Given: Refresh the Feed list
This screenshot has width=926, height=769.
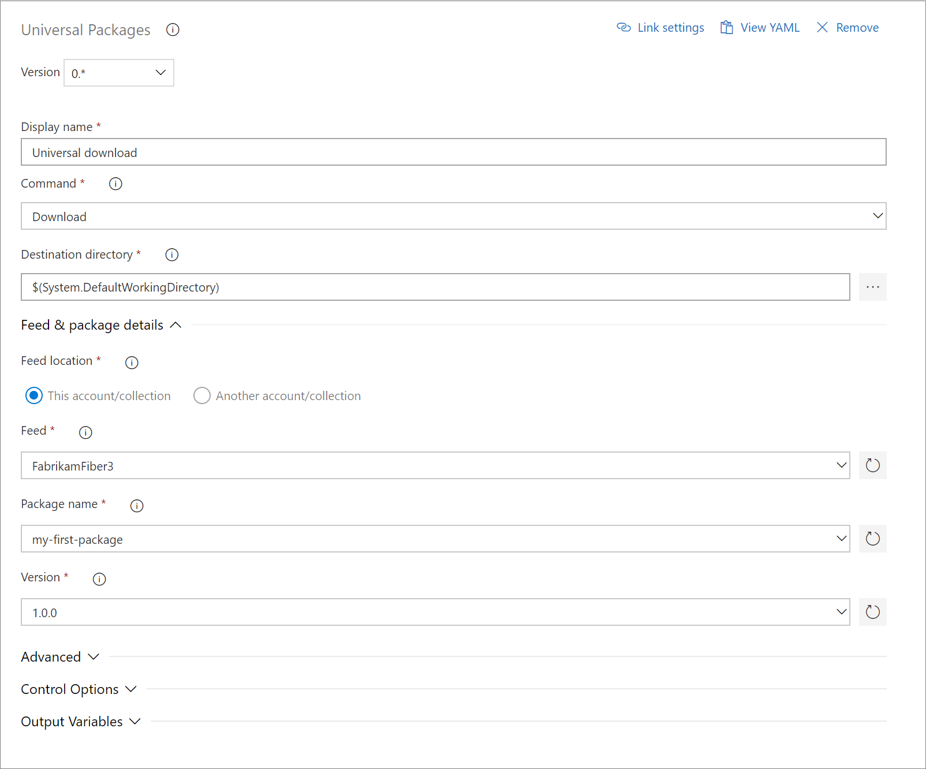Looking at the screenshot, I should pyautogui.click(x=872, y=465).
